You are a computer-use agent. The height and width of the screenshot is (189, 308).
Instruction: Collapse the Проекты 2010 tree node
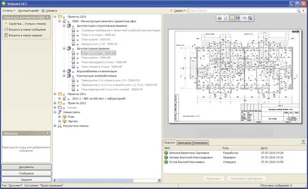55,17
